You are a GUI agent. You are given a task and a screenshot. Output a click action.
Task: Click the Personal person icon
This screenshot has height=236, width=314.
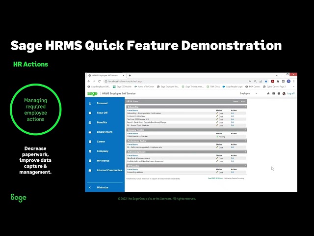[90, 103]
